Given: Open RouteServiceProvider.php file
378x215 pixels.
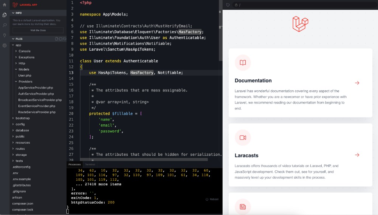Looking at the screenshot, I should 37,112.
